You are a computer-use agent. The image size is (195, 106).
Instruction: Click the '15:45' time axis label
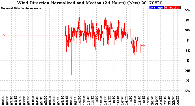[x=118, y=100]
